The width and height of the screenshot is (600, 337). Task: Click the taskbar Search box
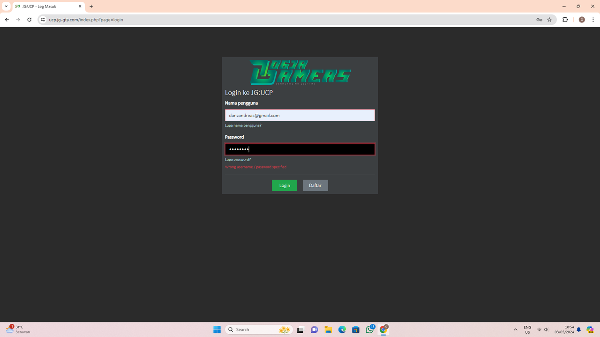[259, 330]
